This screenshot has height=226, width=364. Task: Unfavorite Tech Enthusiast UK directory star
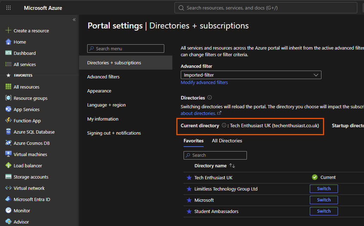[189, 178]
